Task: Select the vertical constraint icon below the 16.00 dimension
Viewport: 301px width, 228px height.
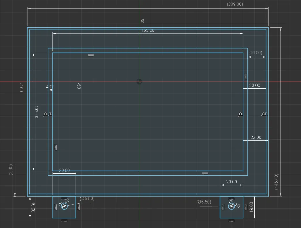Action: 246,76
